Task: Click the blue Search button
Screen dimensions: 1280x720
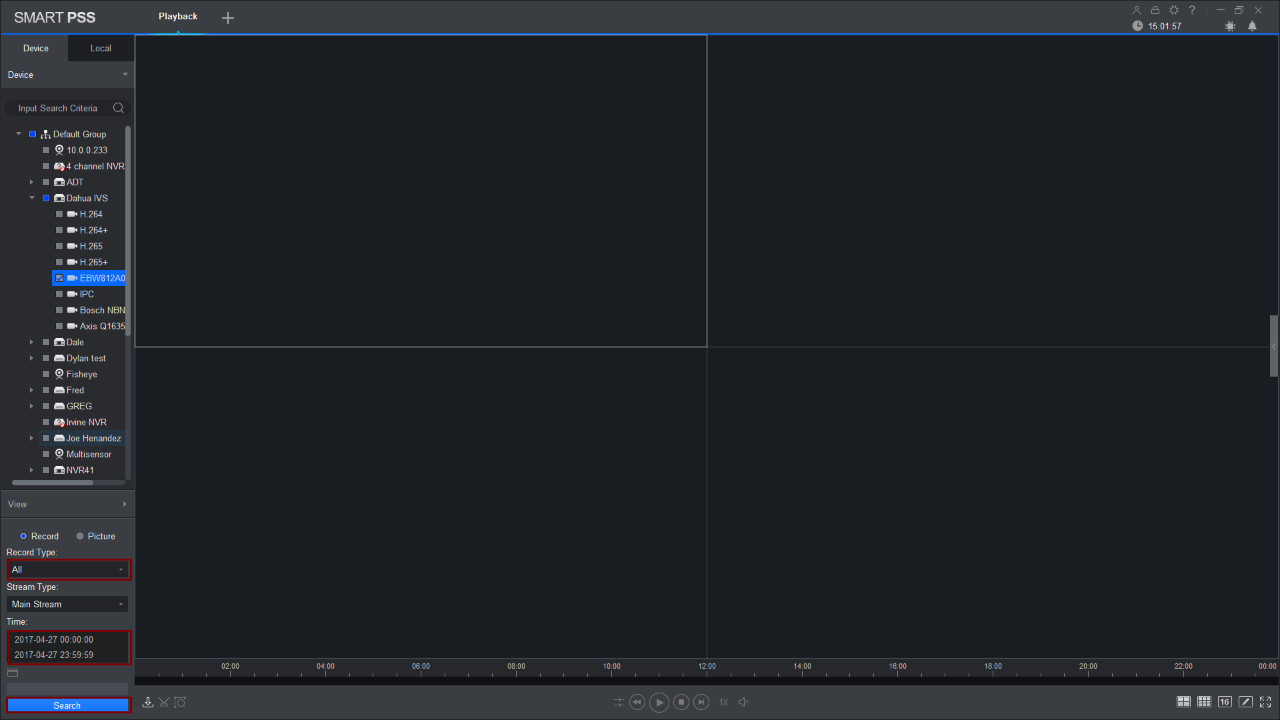Action: click(67, 705)
